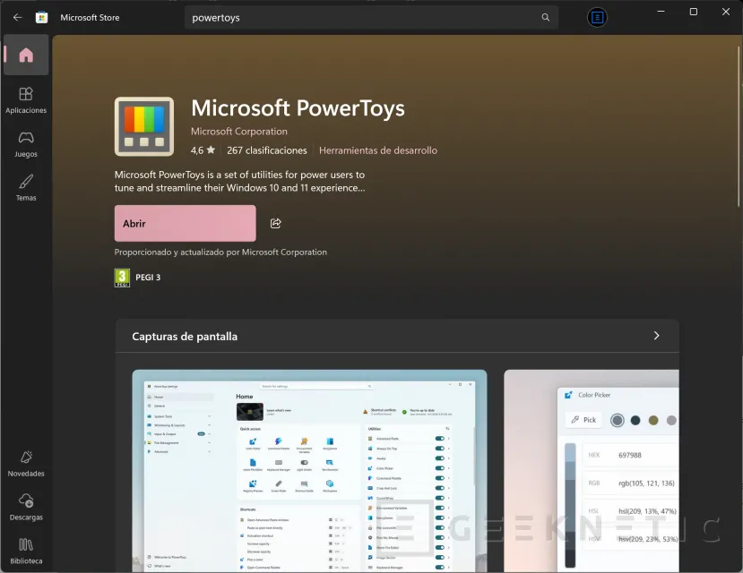The height and width of the screenshot is (573, 743).
Task: Open Temas section in sidebar
Action: point(26,188)
